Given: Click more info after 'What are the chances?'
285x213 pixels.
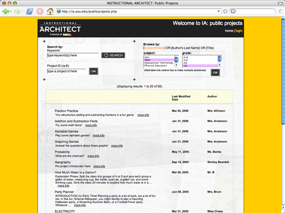Looking at the screenshot, I should [x=93, y=156].
